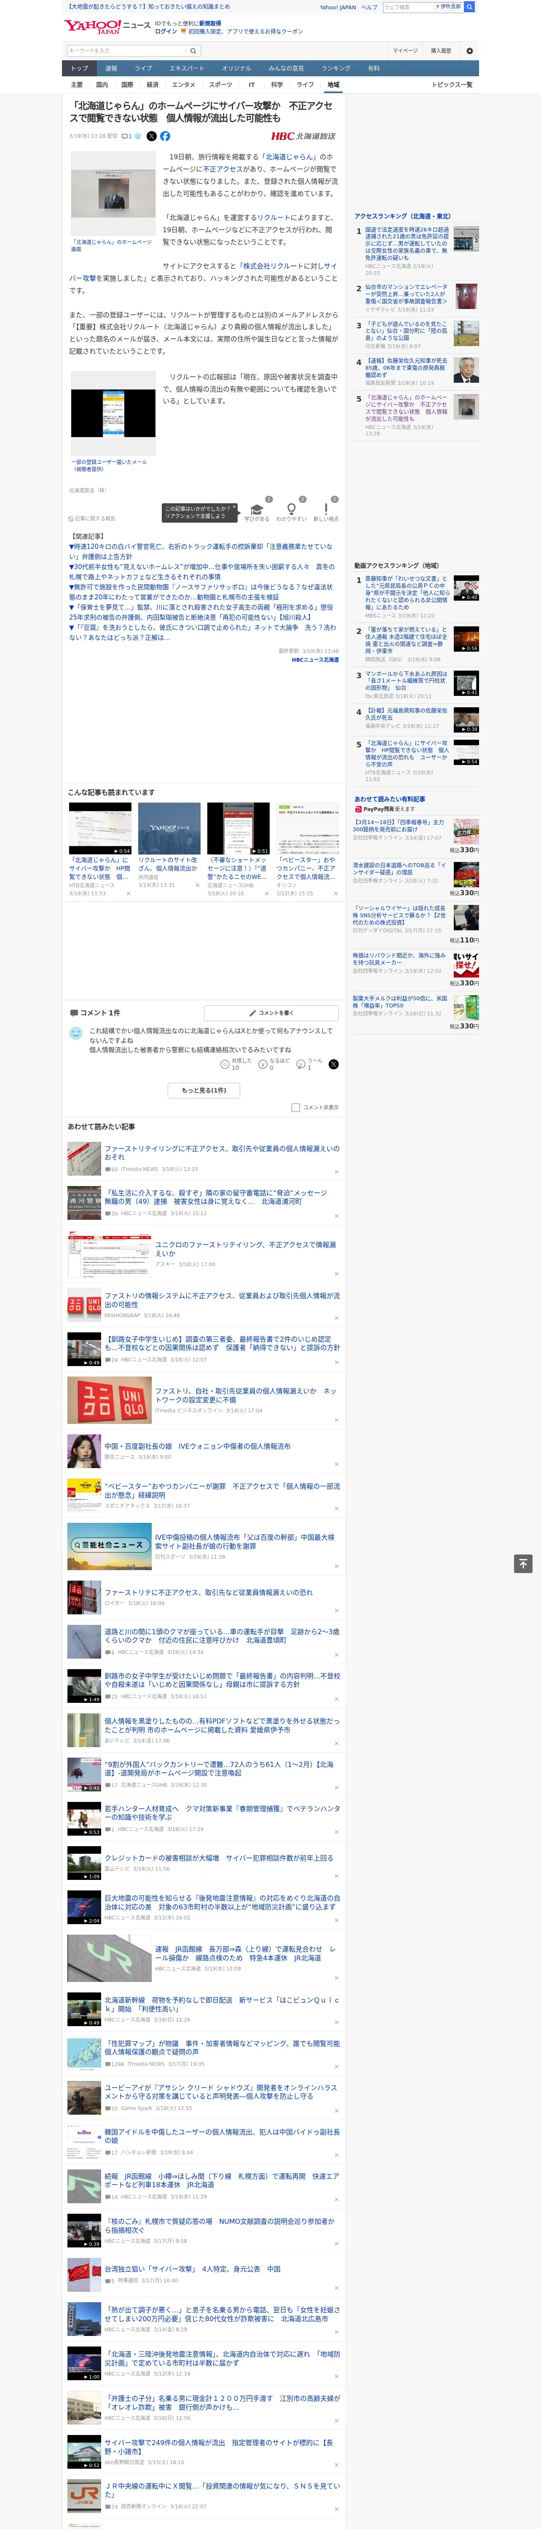The width and height of the screenshot is (541, 2529).
Task: Share the article on Facebook
Action: (x=165, y=137)
